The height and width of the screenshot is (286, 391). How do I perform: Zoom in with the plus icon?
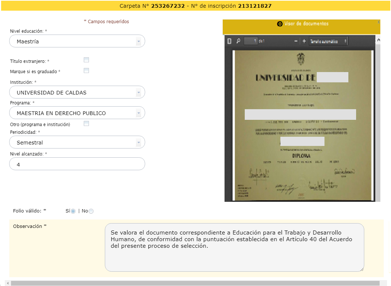pos(304,41)
